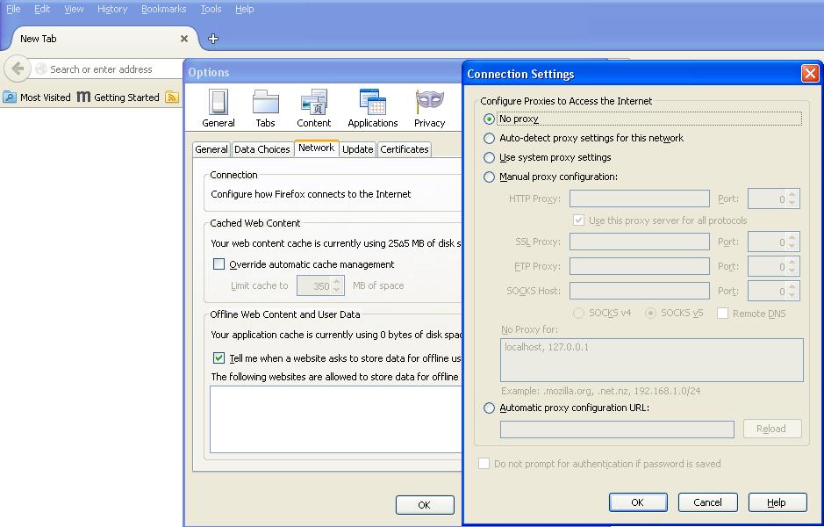Select the SOCKS v4 radio button
Screen dimensions: 824x527
[x=578, y=314]
